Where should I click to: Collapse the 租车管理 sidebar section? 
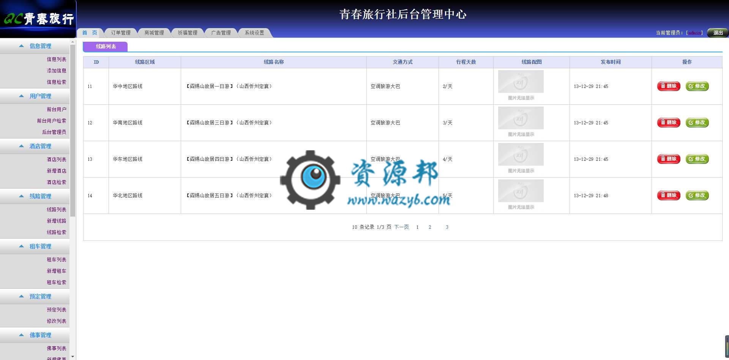click(x=35, y=246)
